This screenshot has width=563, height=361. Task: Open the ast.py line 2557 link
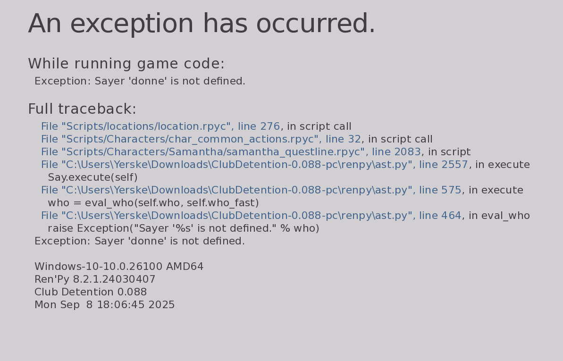click(254, 165)
